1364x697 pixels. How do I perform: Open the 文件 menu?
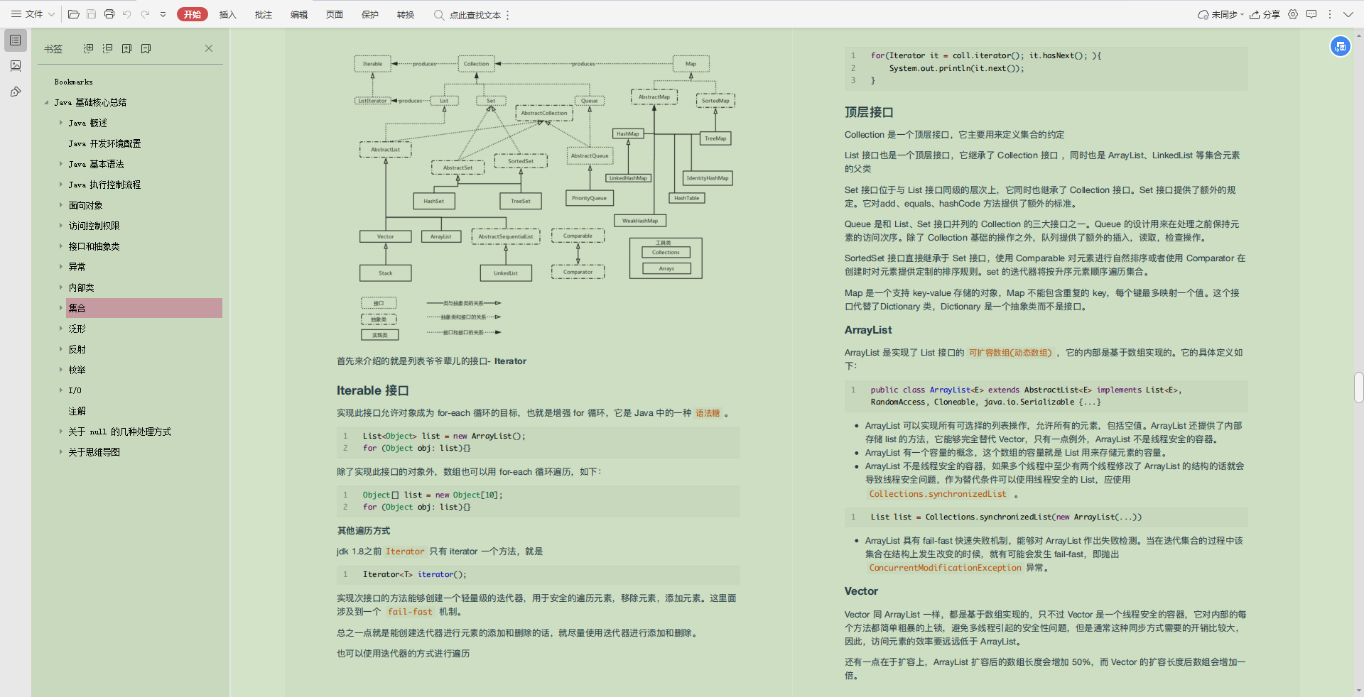coord(33,14)
